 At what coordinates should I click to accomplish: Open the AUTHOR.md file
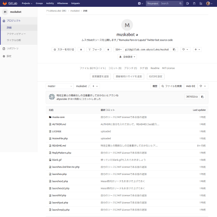point(59,124)
